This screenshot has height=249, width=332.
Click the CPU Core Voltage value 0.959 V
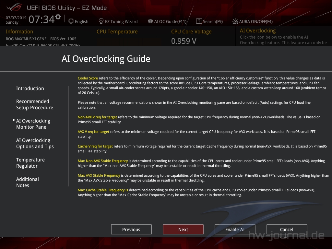pyautogui.click(x=184, y=41)
